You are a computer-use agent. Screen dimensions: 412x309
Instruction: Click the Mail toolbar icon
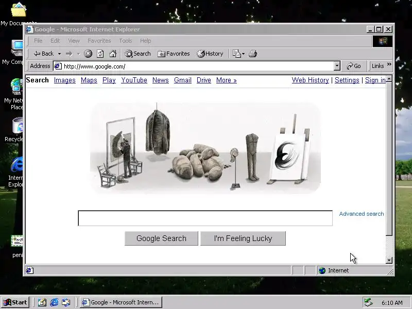click(x=236, y=54)
